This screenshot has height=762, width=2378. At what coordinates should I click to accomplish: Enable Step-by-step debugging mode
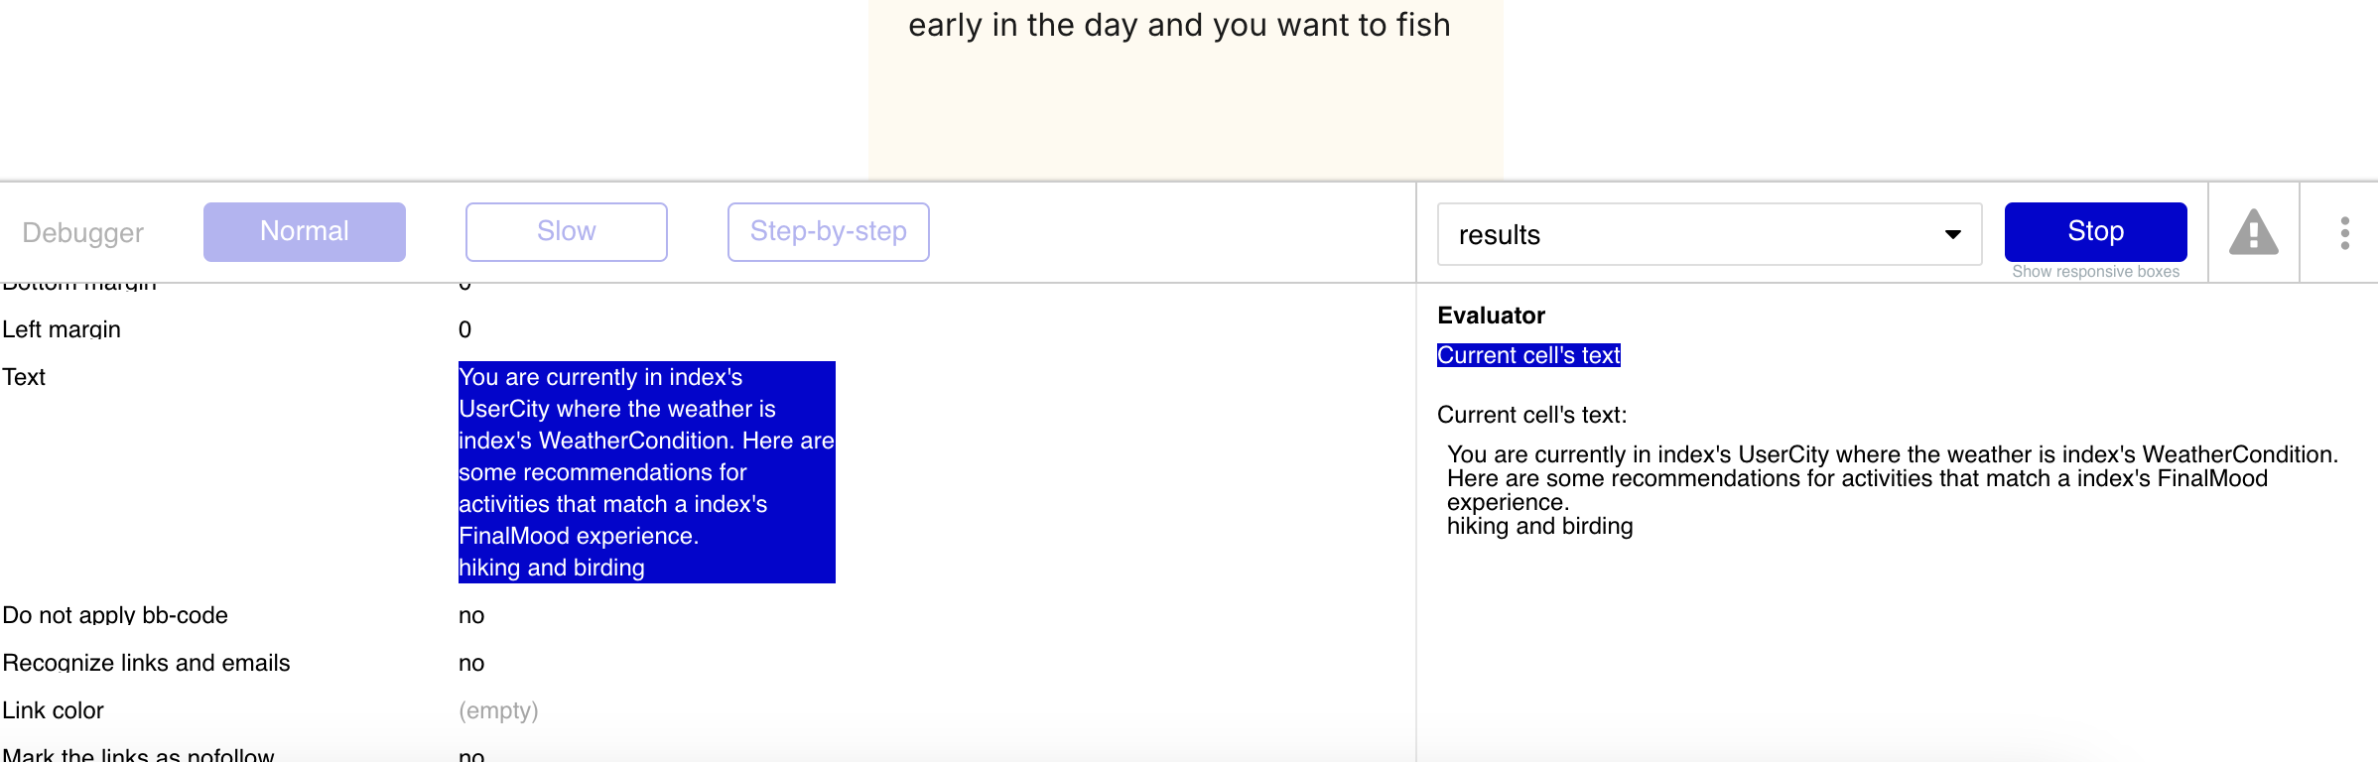829,232
